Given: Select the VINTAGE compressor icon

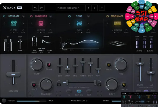Looking at the screenshot, I should 41,23.
